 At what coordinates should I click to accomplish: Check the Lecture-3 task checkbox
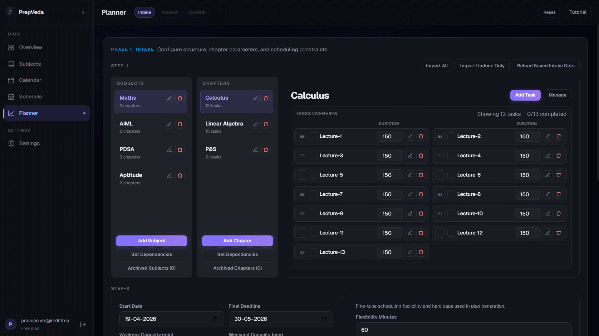[313, 156]
